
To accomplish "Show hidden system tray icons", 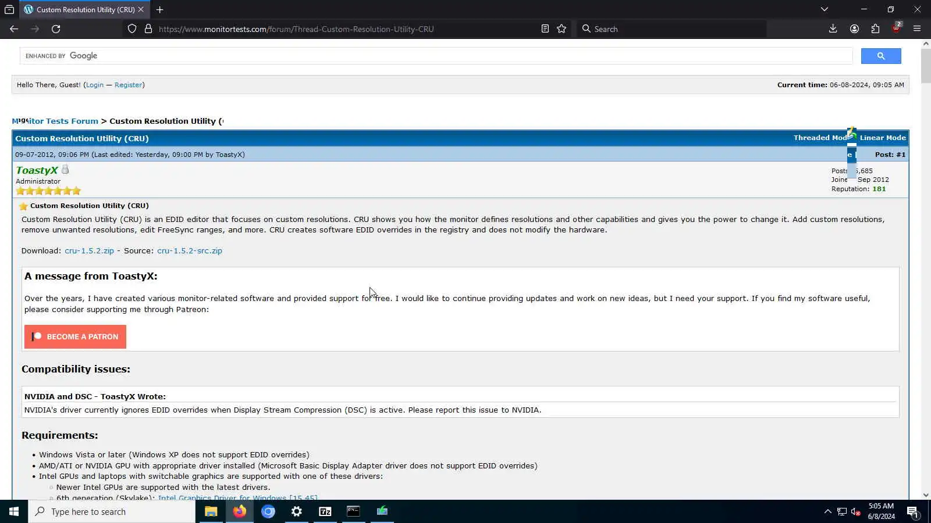I will click(x=827, y=511).
